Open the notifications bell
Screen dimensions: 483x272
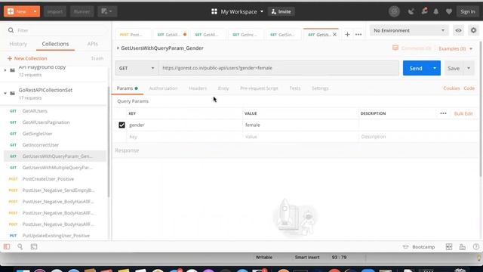coord(436,11)
